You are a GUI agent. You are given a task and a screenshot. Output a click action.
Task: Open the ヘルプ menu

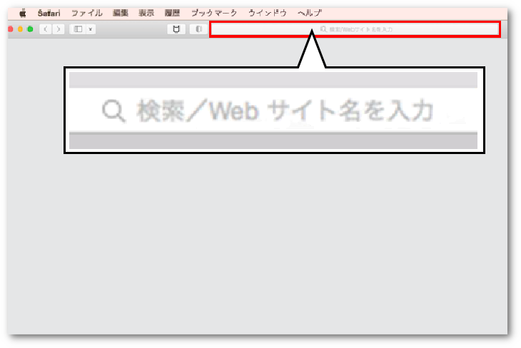310,13
